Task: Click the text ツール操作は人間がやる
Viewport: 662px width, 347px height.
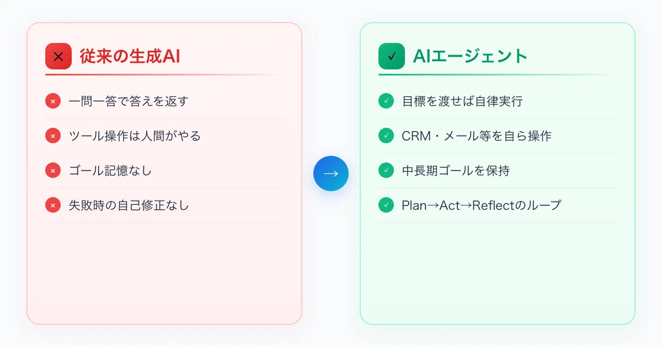Action: click(x=135, y=136)
